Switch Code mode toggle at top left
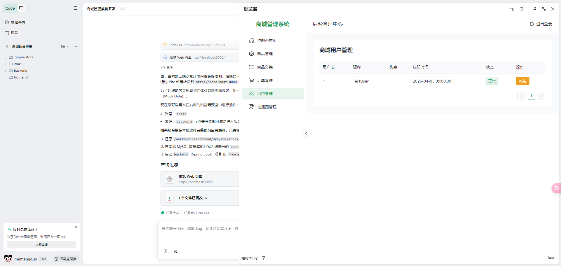This screenshot has height=266, width=561. pos(21,8)
